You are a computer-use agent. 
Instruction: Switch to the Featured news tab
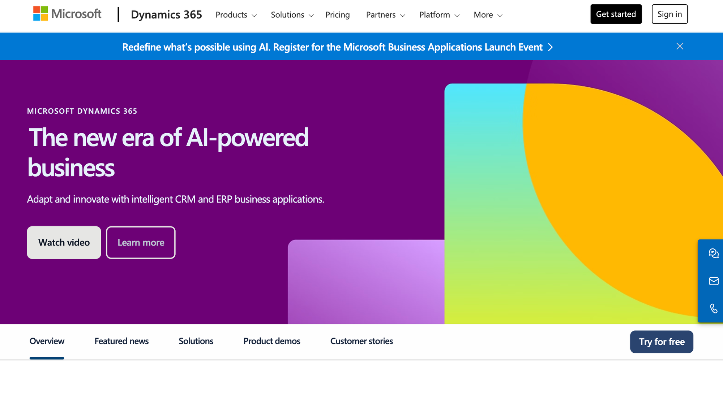tap(121, 341)
